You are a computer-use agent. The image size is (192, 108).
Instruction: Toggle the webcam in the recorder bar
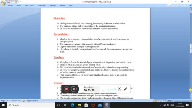point(120,89)
